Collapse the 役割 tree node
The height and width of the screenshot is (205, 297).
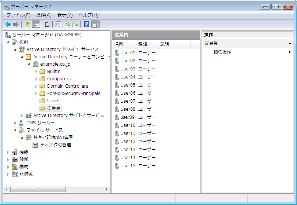tap(8, 42)
